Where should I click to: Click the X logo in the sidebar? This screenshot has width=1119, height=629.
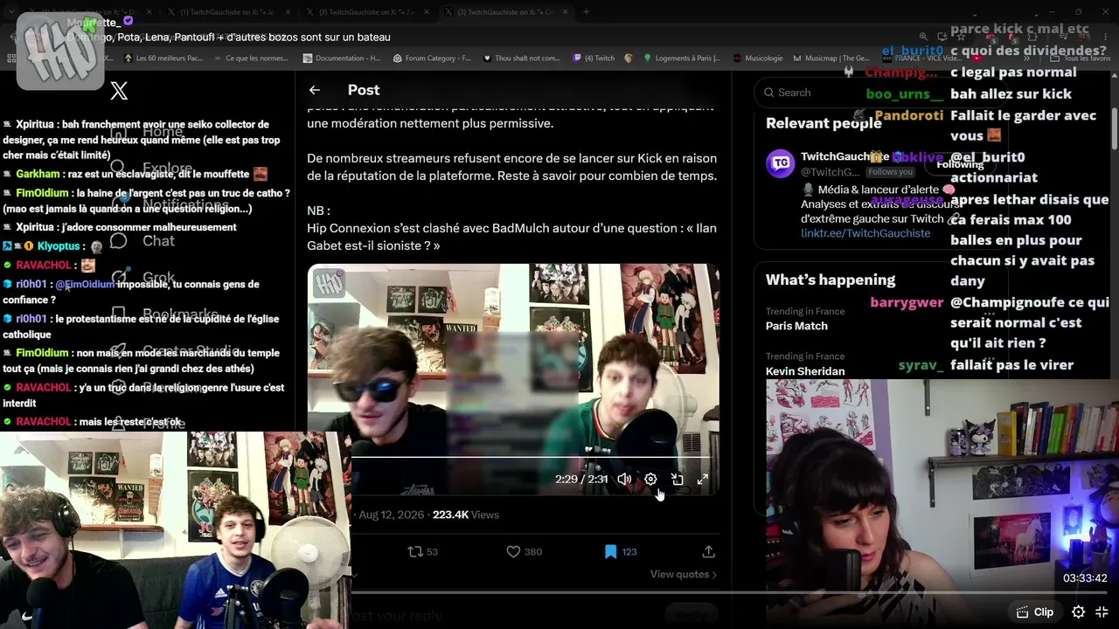pos(119,90)
